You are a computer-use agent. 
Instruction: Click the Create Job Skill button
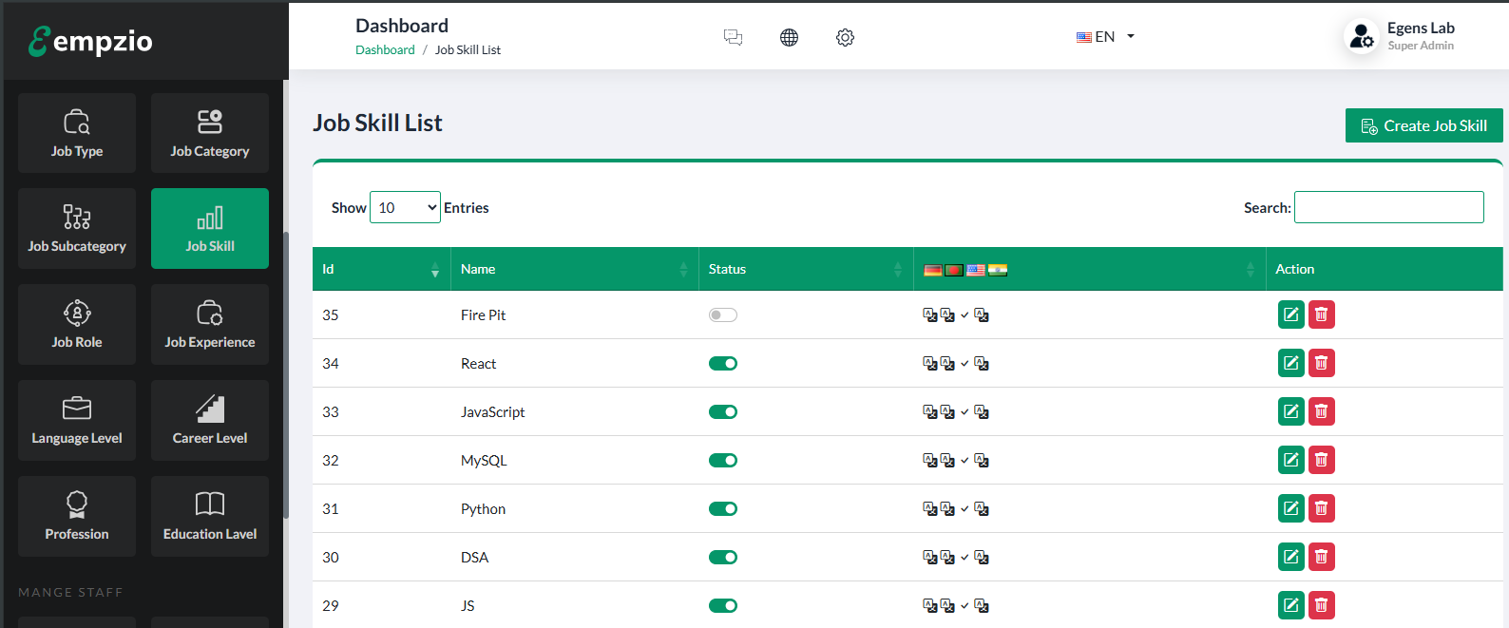1423,125
